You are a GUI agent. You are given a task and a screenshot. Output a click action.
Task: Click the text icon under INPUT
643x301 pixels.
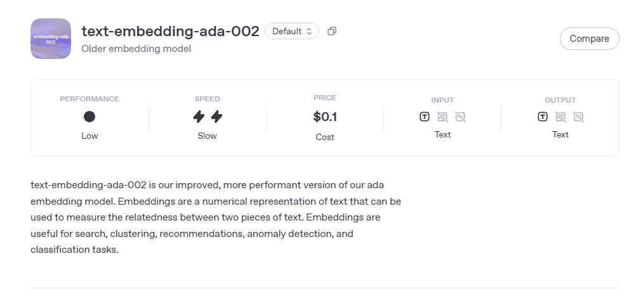point(425,117)
